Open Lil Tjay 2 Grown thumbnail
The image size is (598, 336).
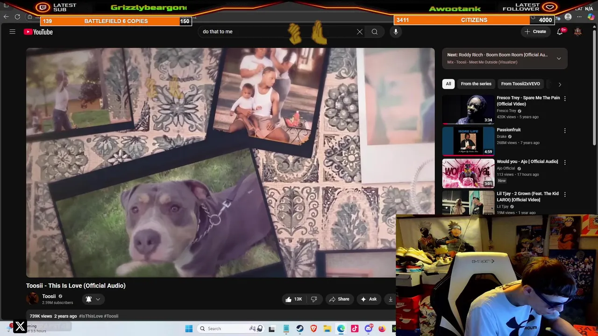[468, 203]
